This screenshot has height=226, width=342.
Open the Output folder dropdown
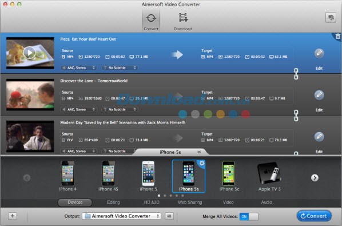pos(121,216)
